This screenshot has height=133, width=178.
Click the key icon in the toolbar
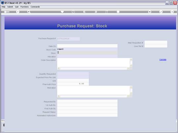7,12
